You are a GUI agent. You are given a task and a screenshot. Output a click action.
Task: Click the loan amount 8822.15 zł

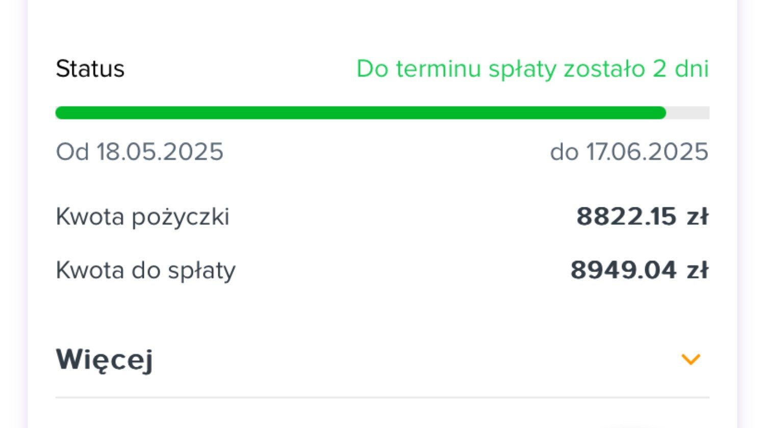pos(642,217)
